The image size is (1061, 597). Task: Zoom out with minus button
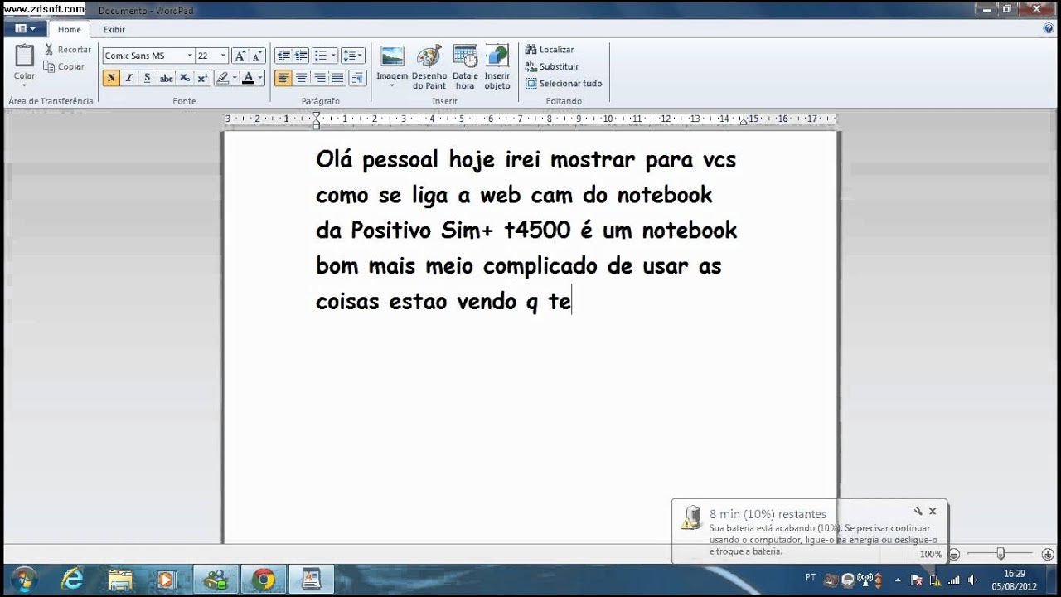click(954, 554)
